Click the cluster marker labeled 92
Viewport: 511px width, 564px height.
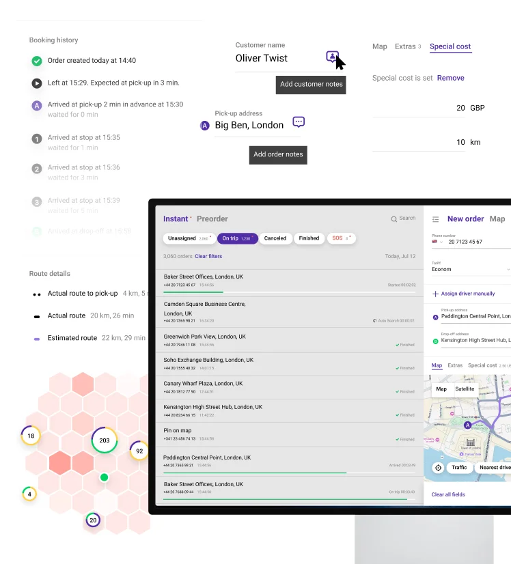(x=139, y=451)
